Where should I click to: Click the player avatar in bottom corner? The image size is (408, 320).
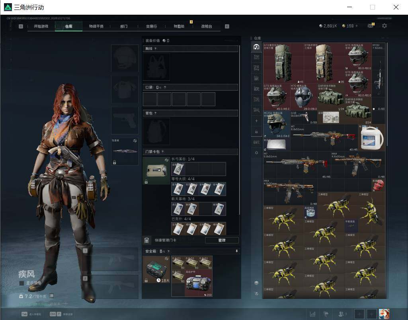tap(384, 314)
